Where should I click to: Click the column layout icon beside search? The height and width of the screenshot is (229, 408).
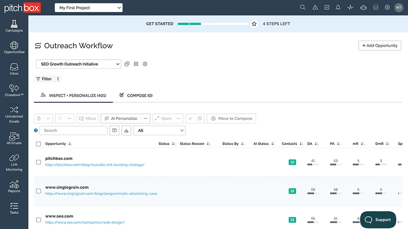point(114,131)
